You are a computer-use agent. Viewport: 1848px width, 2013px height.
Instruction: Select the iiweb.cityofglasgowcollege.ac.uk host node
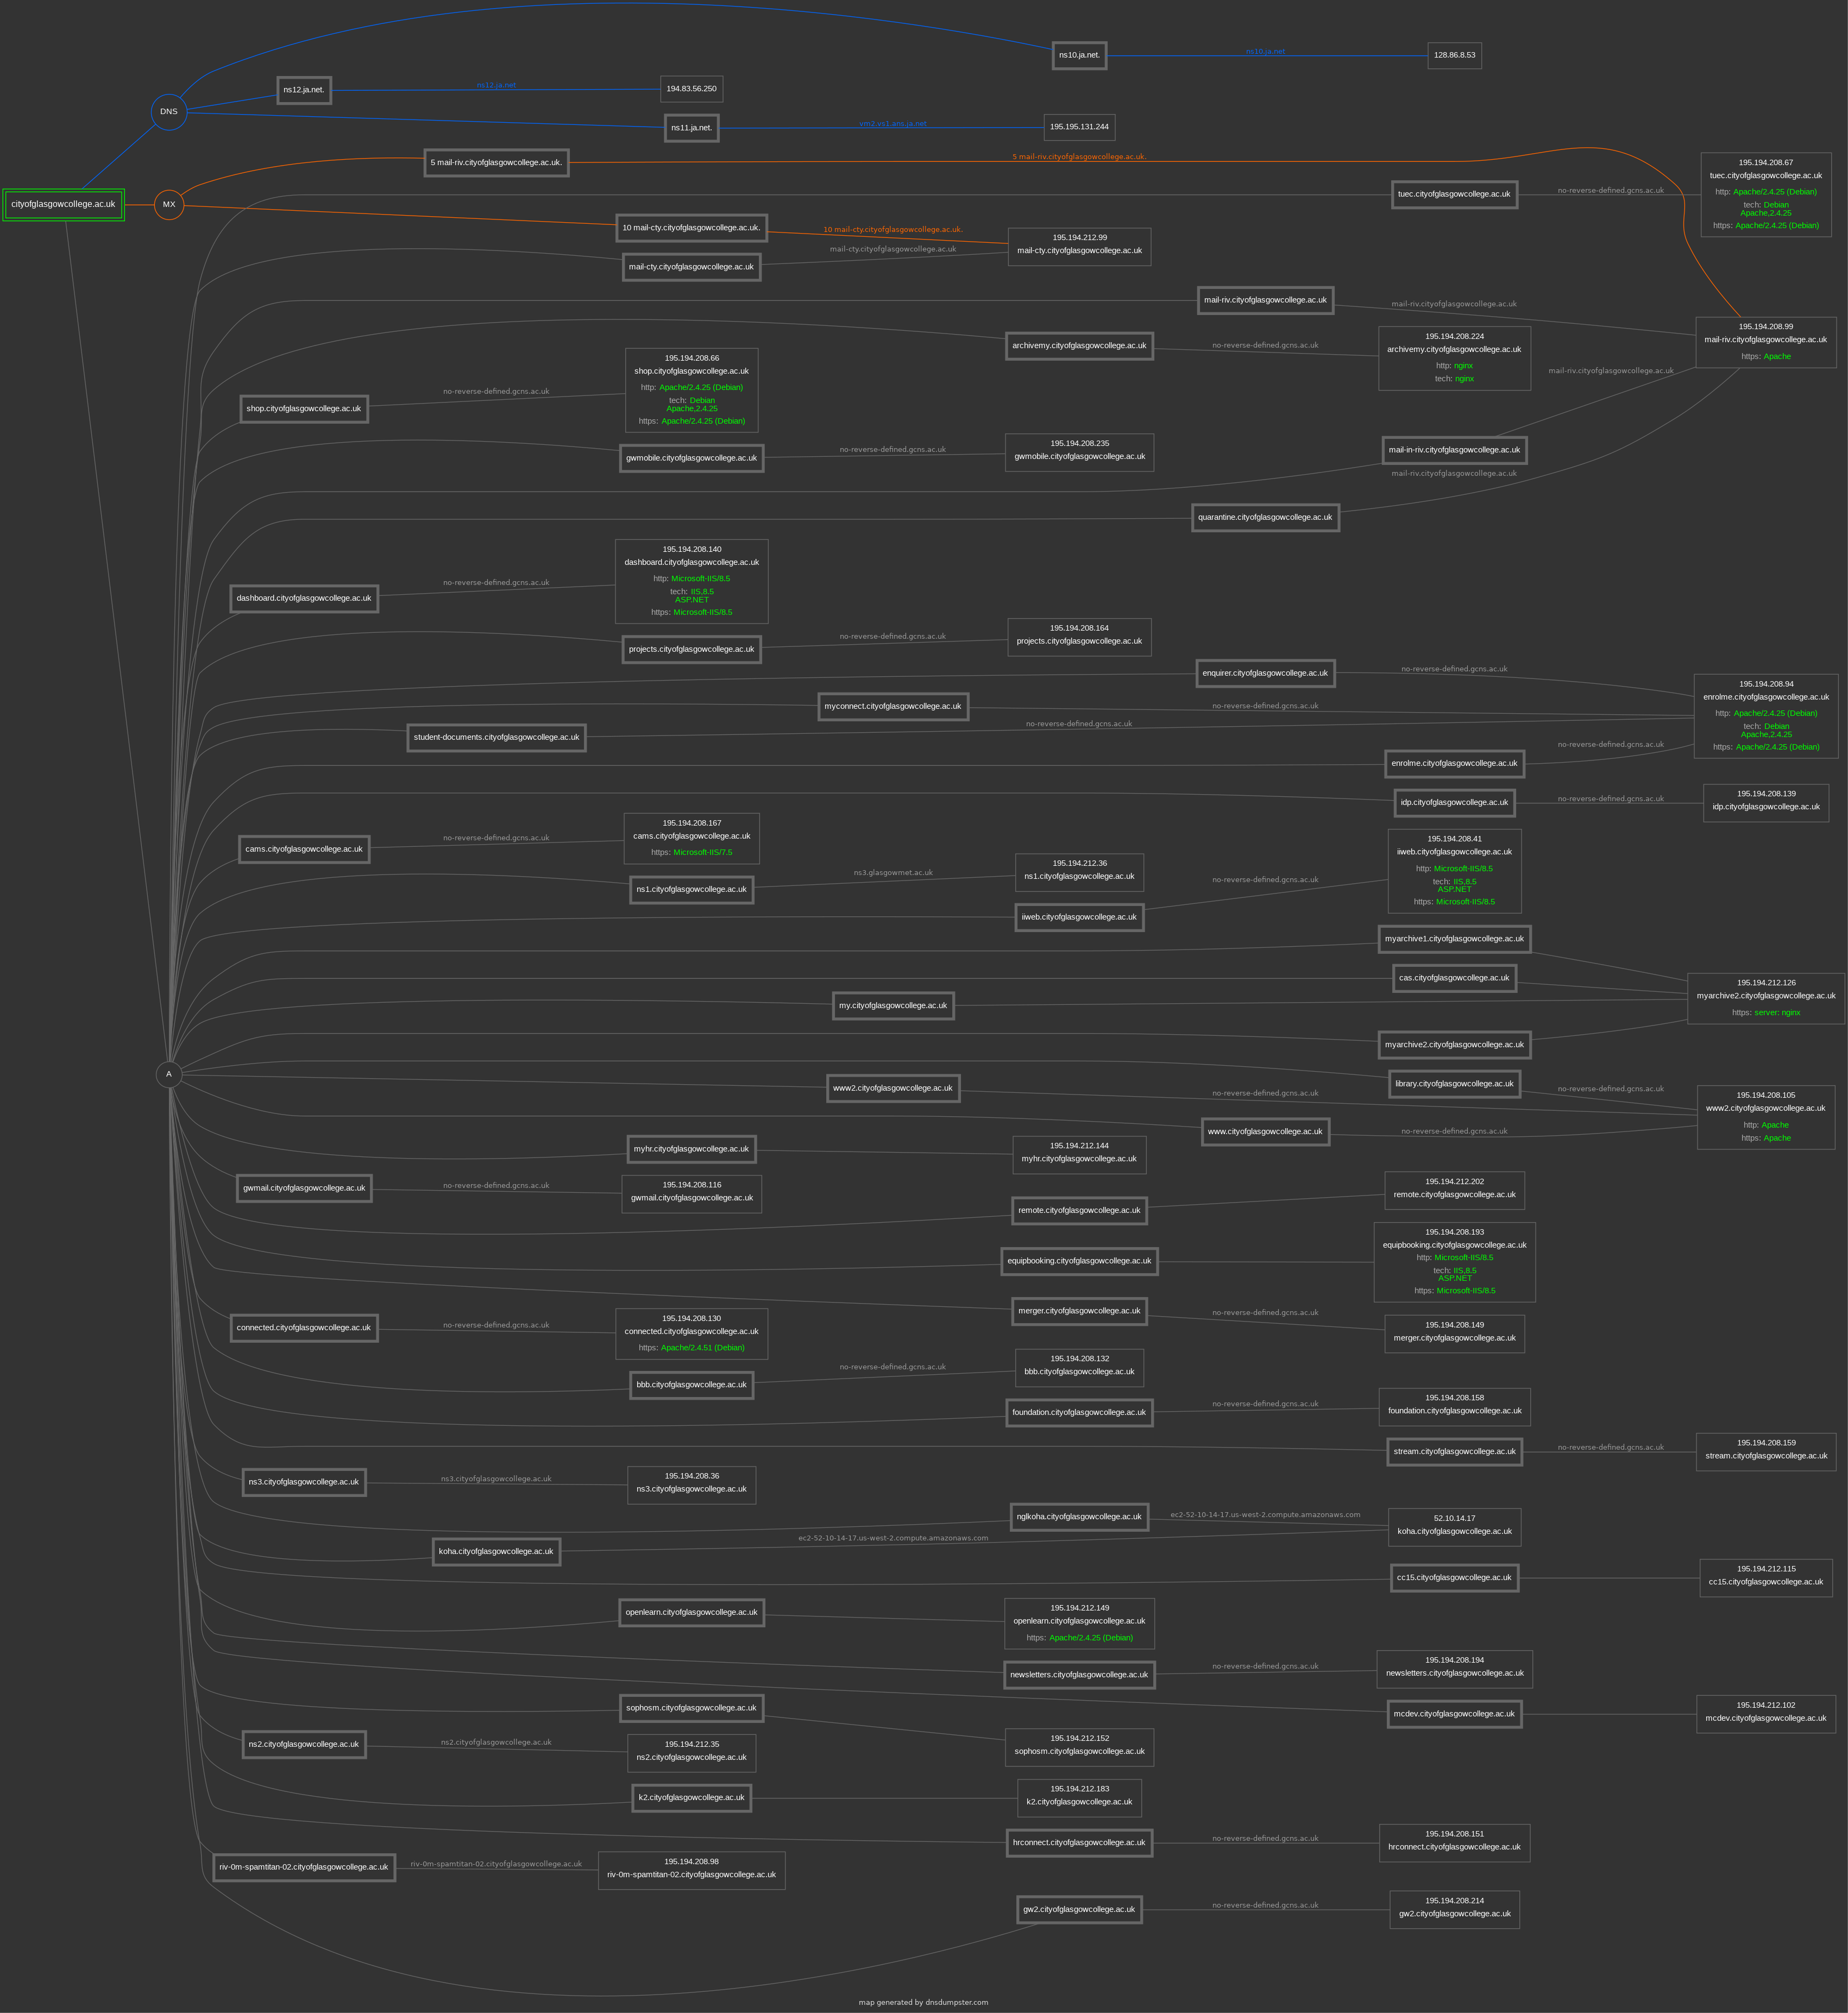[1080, 917]
